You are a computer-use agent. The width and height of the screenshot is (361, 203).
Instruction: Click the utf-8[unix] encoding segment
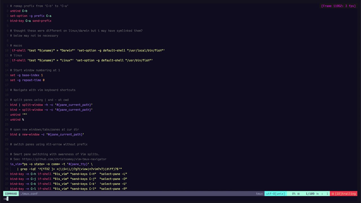[x=276, y=194]
